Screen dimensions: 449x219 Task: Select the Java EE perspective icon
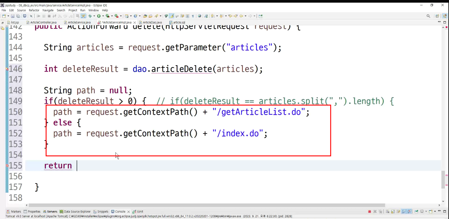pos(445,16)
